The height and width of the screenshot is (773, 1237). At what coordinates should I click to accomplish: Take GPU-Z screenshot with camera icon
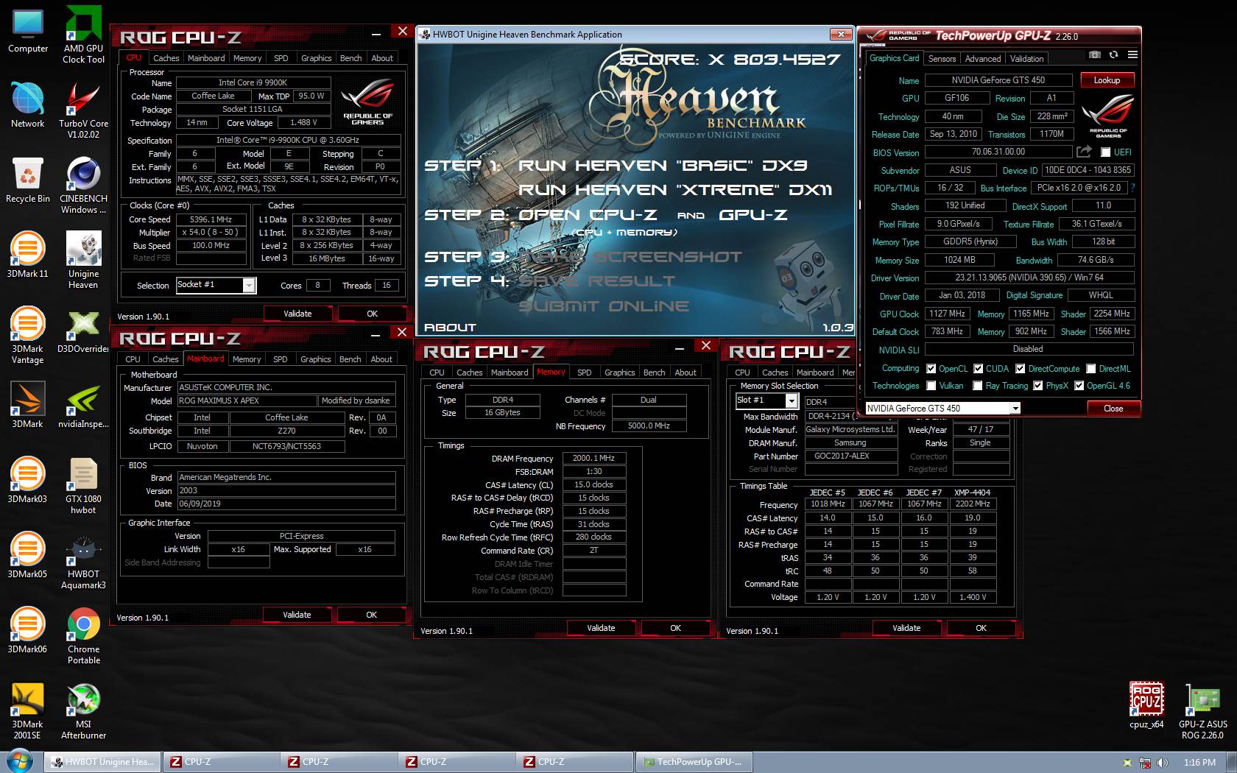tap(1095, 55)
